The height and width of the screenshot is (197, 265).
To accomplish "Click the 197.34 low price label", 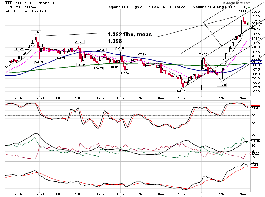I will [x=125, y=73].
